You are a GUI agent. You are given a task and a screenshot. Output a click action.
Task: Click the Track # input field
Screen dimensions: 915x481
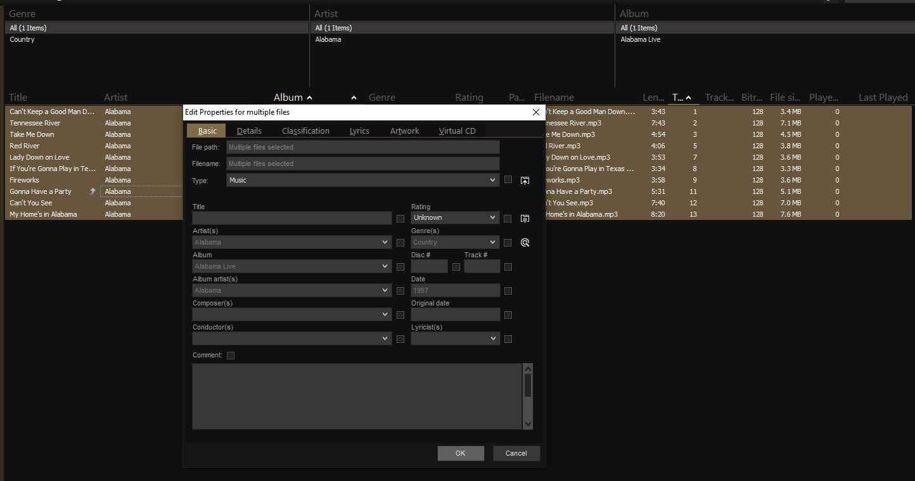(x=482, y=266)
